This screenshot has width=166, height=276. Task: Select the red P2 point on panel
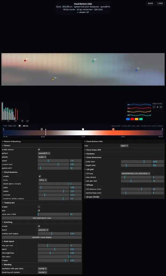(25, 61)
